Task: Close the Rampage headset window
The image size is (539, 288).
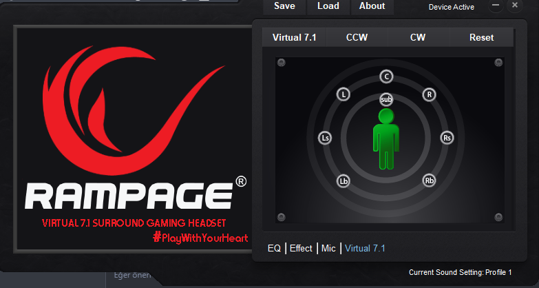Action: coord(515,5)
